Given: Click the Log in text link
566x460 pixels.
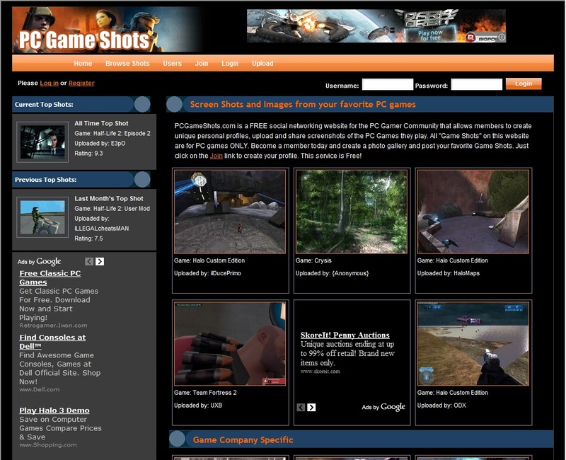Looking at the screenshot, I should 49,84.
